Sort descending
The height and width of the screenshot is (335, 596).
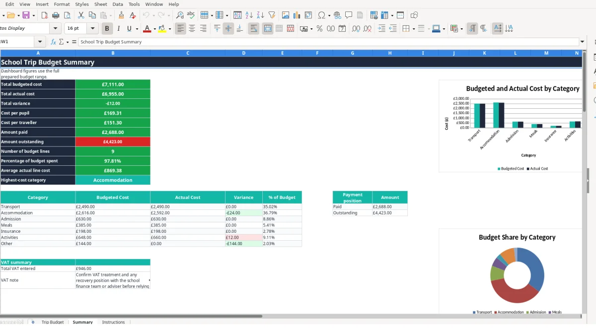coord(260,15)
